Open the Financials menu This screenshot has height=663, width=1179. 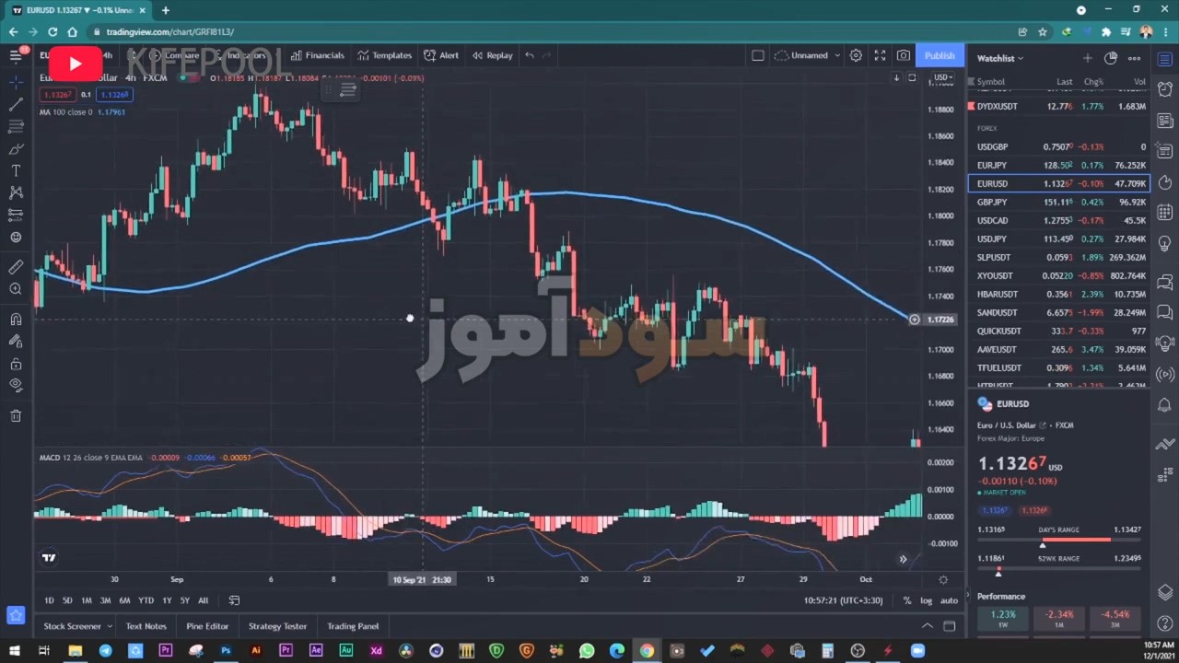[317, 55]
